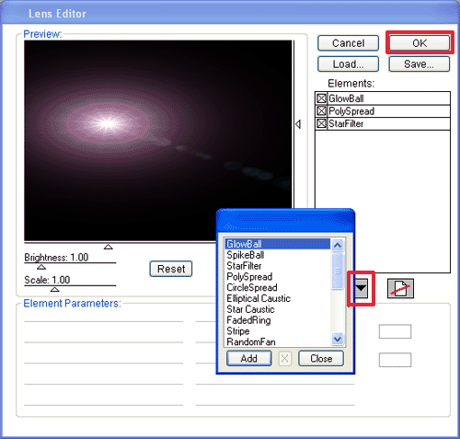Viewport: 460px width, 439px height.
Task: Click the popup list scrollbar thumb
Action: (x=338, y=271)
